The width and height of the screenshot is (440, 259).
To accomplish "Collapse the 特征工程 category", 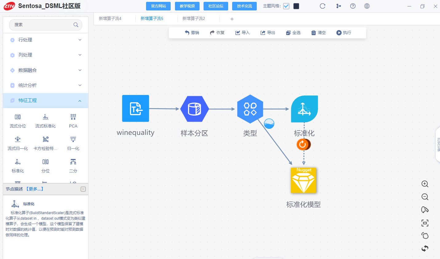I will 46,100.
